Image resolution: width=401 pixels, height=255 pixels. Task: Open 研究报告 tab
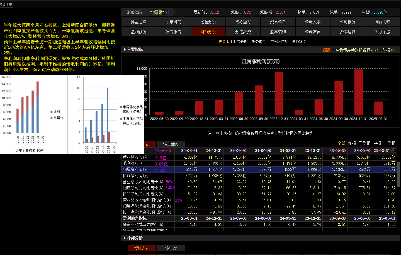[173, 32]
